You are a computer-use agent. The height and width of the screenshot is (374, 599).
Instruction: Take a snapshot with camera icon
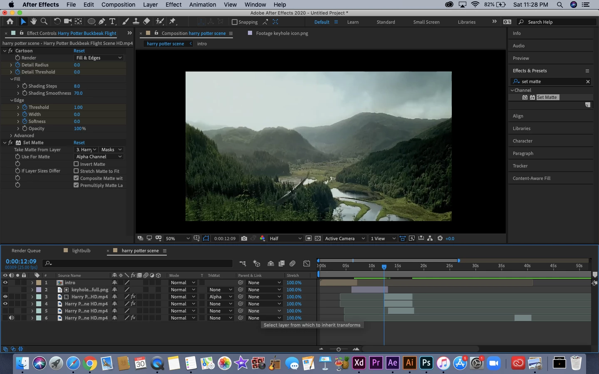244,239
